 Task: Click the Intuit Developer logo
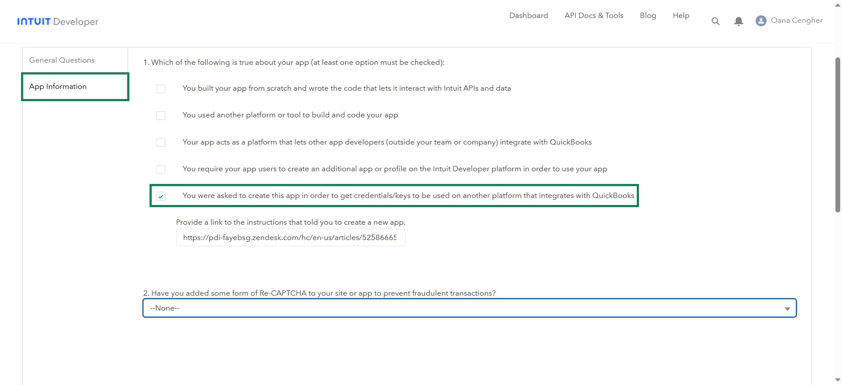57,21
